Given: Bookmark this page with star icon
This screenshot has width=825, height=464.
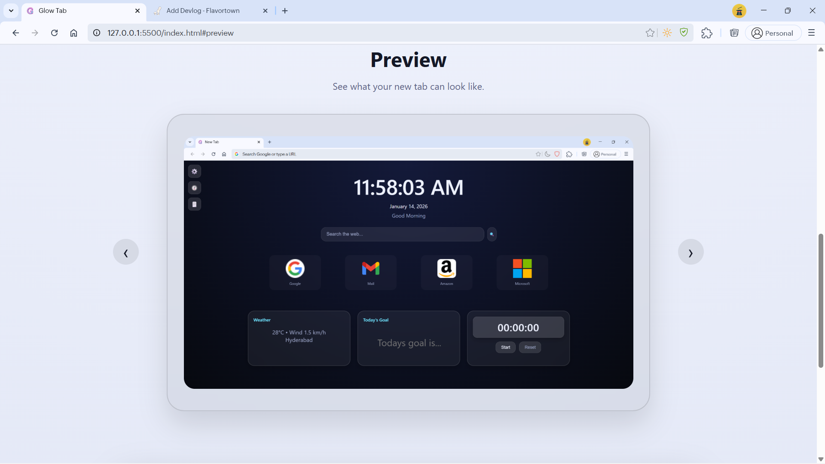Looking at the screenshot, I should tap(650, 33).
